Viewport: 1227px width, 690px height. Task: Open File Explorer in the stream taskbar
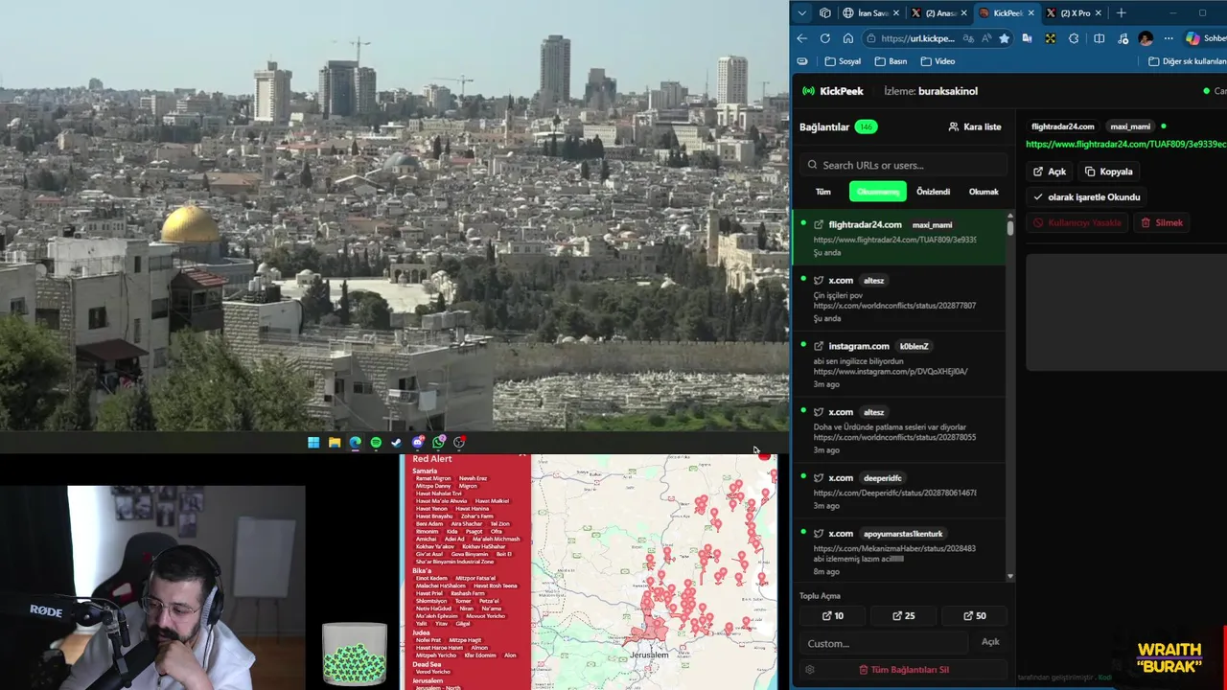click(335, 442)
